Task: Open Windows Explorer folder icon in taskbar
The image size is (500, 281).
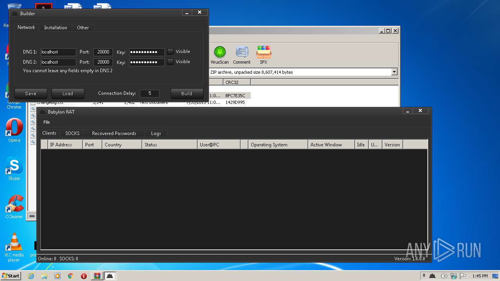Action: tap(44, 276)
